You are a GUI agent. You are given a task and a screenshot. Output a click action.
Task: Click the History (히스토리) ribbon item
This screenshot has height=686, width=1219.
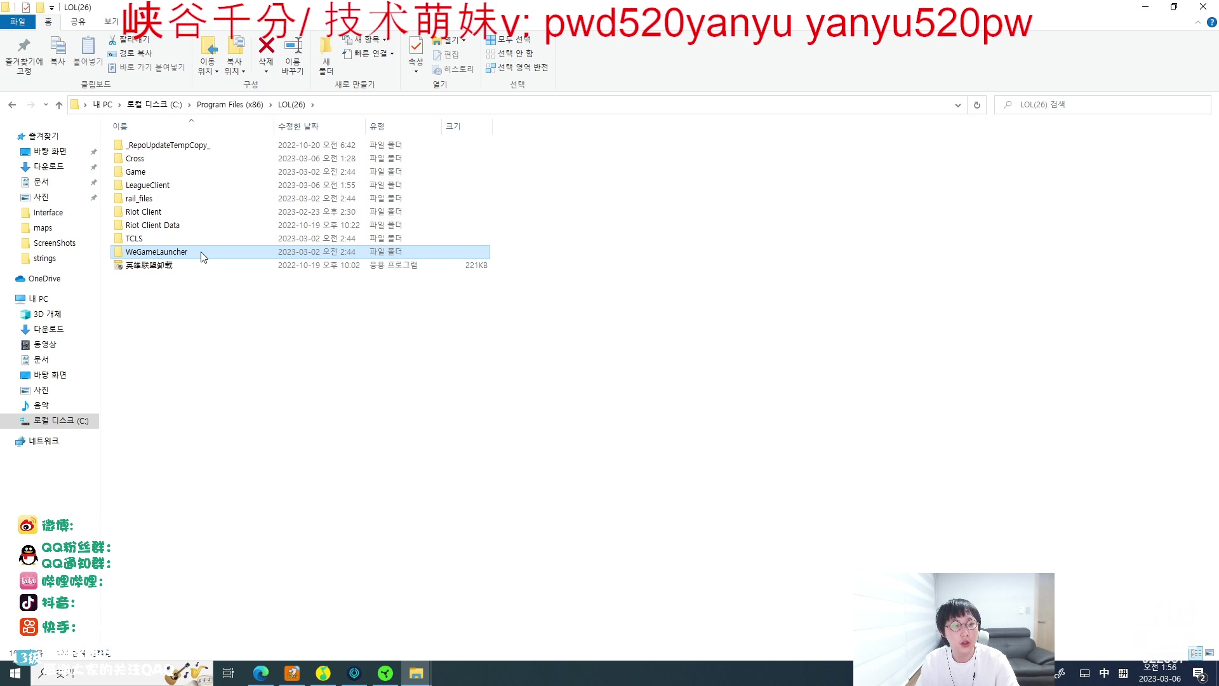(x=453, y=69)
